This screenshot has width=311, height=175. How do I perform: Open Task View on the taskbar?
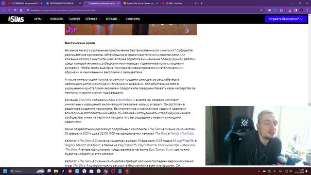pyautogui.click(x=49, y=171)
